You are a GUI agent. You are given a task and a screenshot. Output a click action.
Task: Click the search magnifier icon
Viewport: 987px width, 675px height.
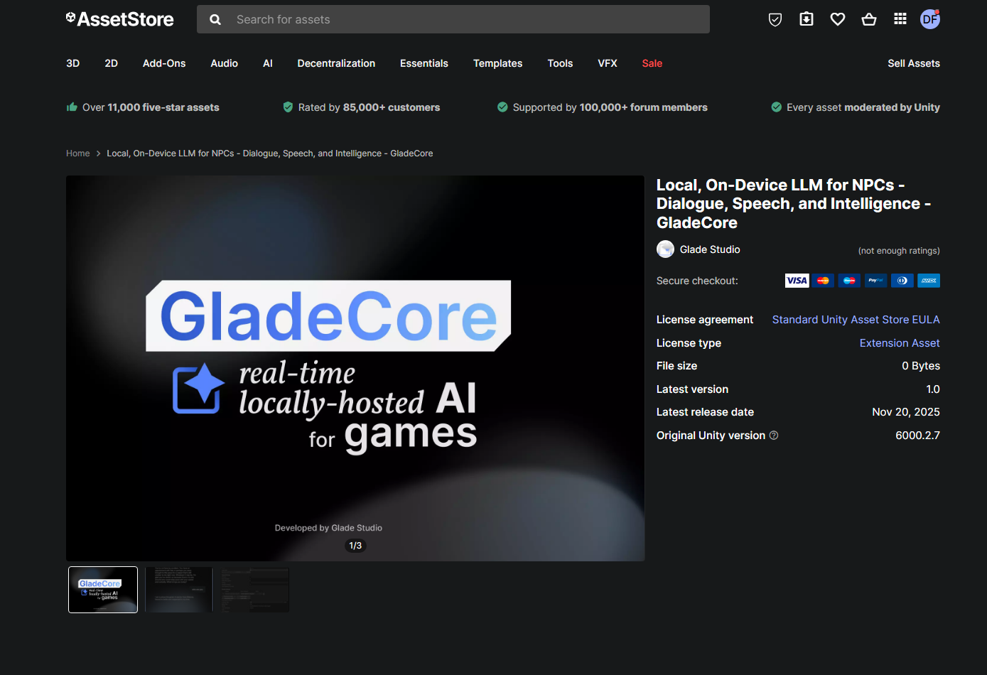(x=215, y=19)
